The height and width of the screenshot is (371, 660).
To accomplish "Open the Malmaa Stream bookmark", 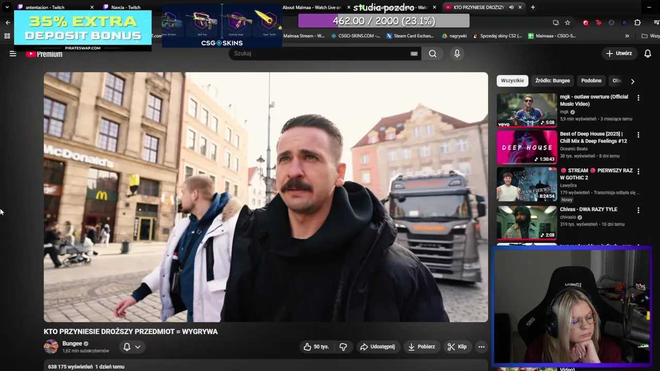I will (304, 36).
